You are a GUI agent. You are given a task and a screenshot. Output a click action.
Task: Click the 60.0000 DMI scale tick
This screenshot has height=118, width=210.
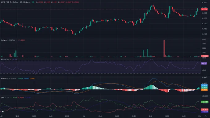coord(205,96)
